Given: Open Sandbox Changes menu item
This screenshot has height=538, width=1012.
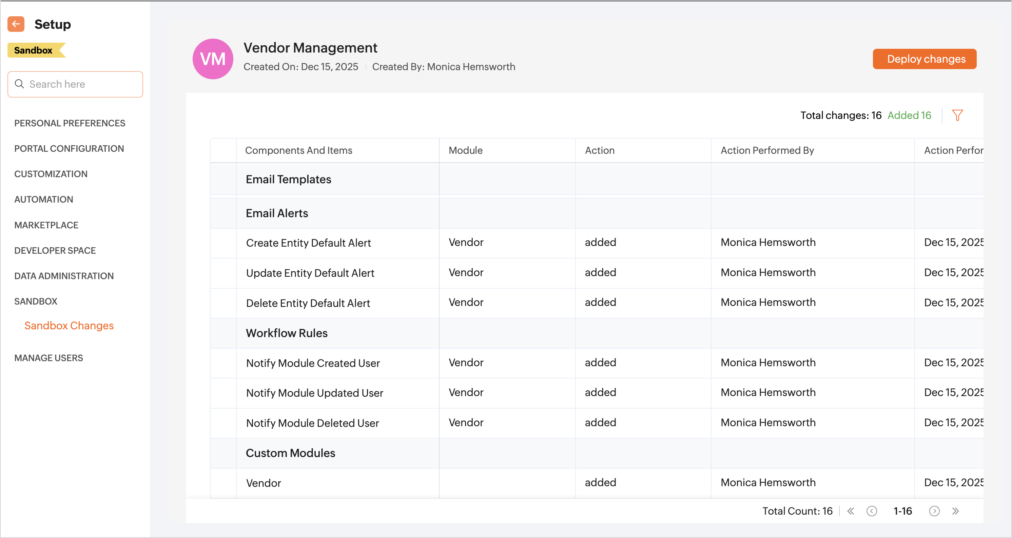Looking at the screenshot, I should point(69,326).
